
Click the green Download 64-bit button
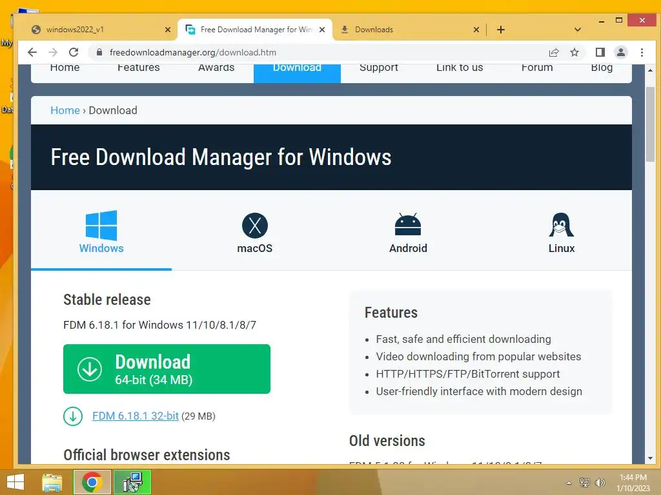(167, 369)
